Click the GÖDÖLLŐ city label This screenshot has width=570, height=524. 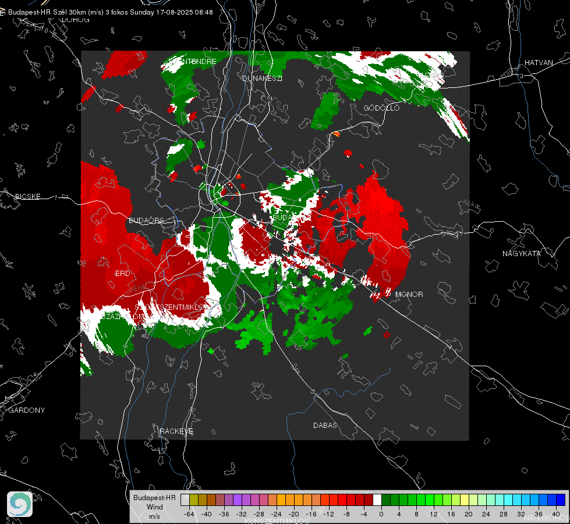[x=381, y=108]
